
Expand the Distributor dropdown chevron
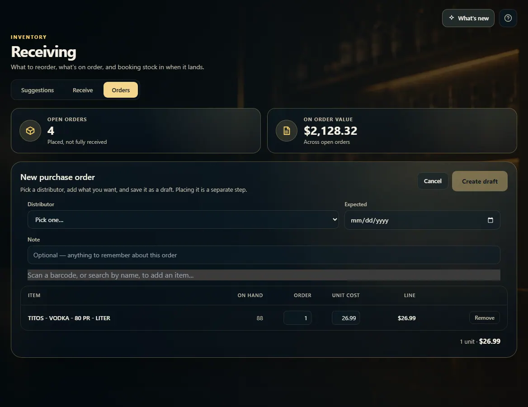(x=335, y=219)
